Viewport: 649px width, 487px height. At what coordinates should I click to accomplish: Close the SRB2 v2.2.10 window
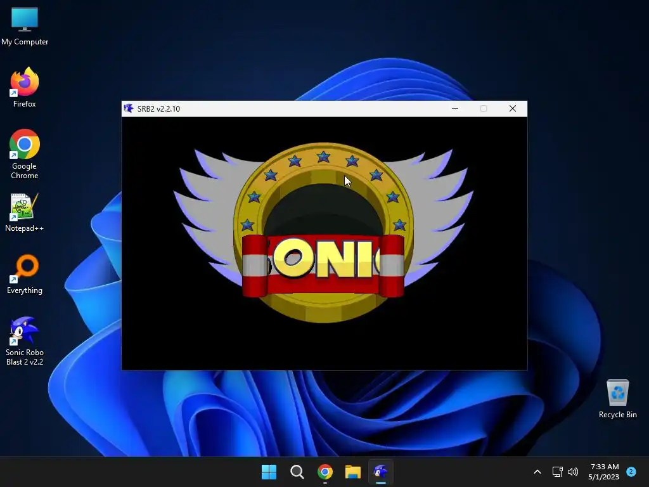click(x=512, y=108)
